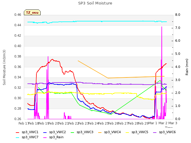The height and width of the screenshot is (143, 191).
Task: Select sp3_VWC5 legend entry
Action: [137, 132]
